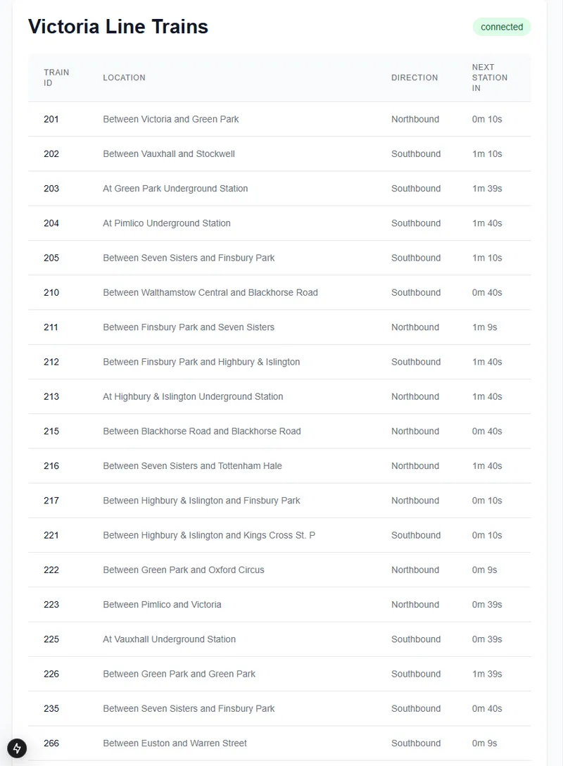Click train ID 222 cell

(51, 570)
